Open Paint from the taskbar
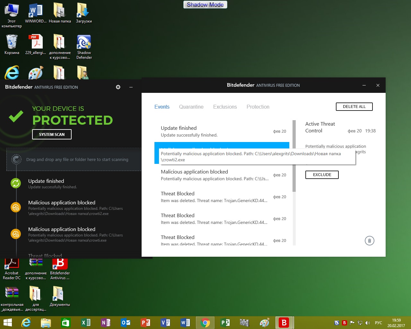The width and height of the screenshot is (411, 329). (x=264, y=323)
